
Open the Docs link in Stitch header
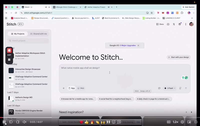[160, 24]
